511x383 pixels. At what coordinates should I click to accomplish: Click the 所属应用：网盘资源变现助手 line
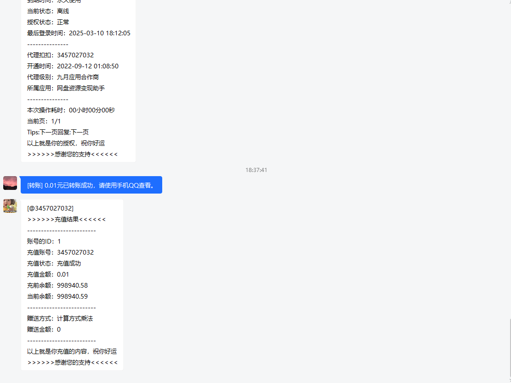pos(66,88)
